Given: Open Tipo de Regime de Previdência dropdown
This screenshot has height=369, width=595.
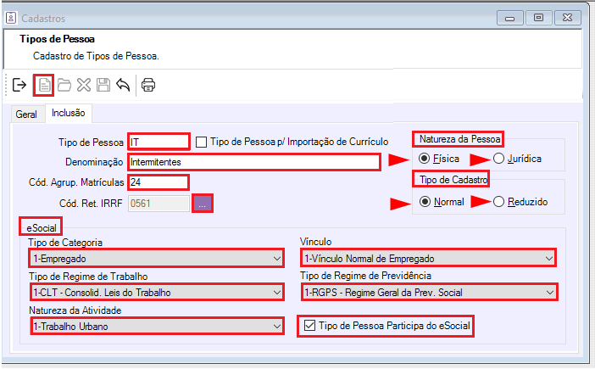Looking at the screenshot, I should point(548,293).
